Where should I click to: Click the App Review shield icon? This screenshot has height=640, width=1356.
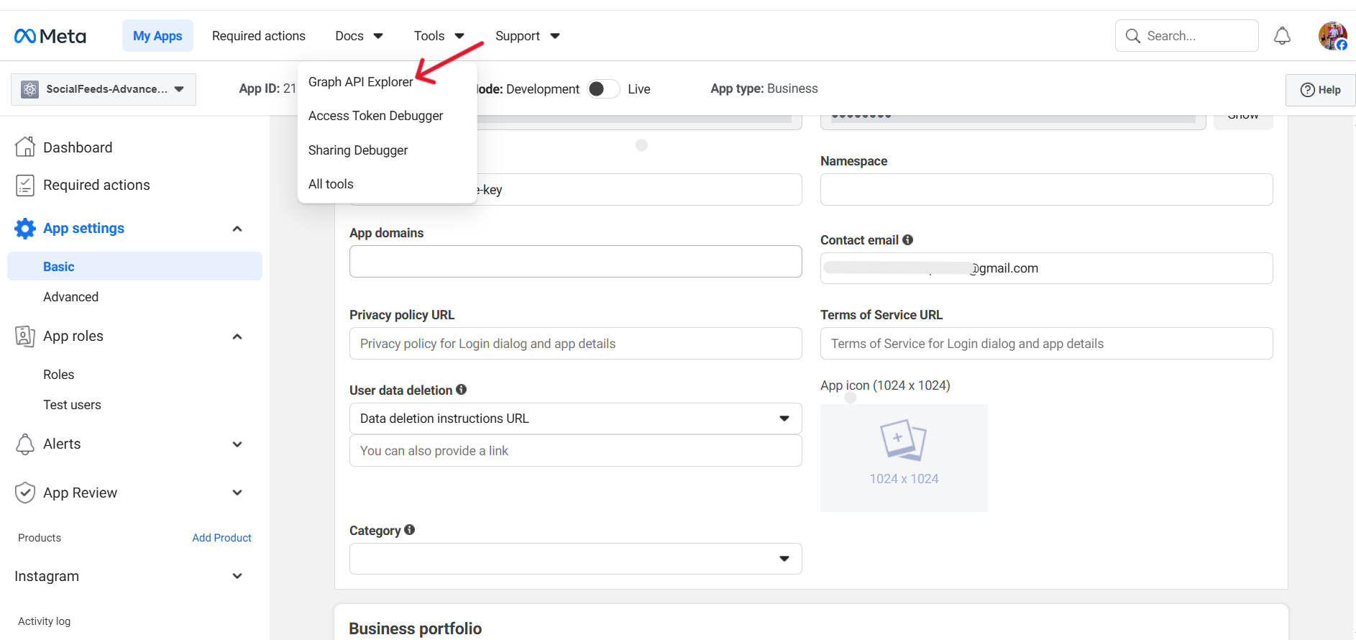point(25,493)
